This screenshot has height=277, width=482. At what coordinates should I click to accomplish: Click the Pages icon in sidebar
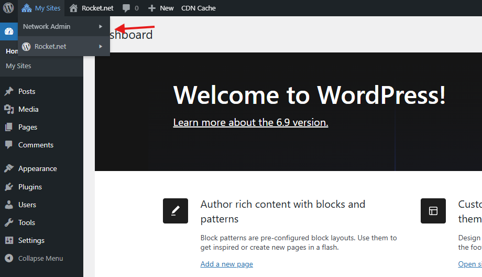click(x=9, y=127)
